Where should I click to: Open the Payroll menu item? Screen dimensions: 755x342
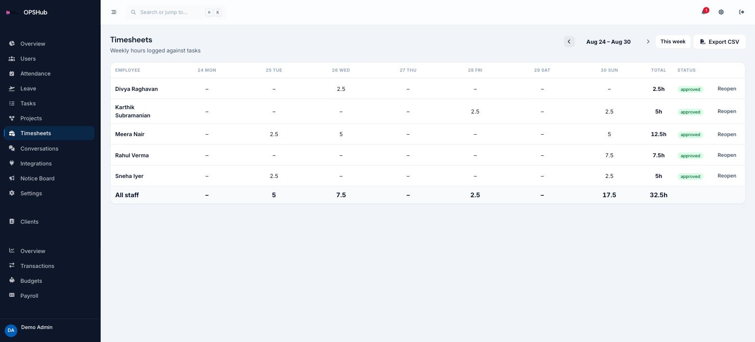pos(49,295)
